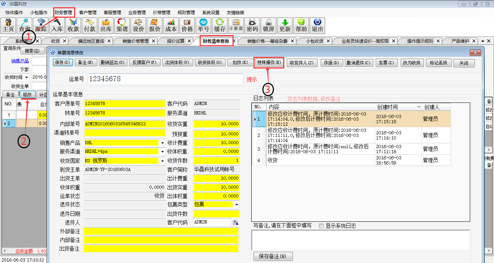Image resolution: width=494 pixels, height=263 pixels.
Task: Open the 收货国家 country dropdown
Action: coord(162,160)
